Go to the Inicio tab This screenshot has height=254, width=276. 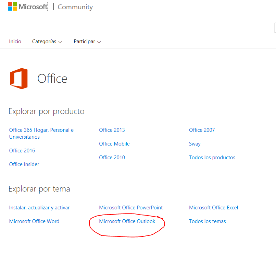tap(15, 42)
